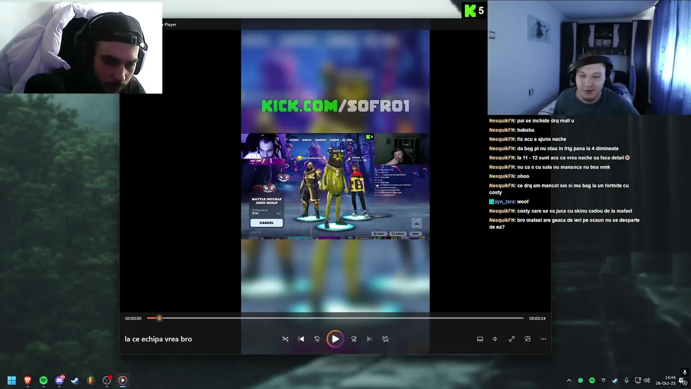Open Spotify from the taskbar

tap(43, 380)
